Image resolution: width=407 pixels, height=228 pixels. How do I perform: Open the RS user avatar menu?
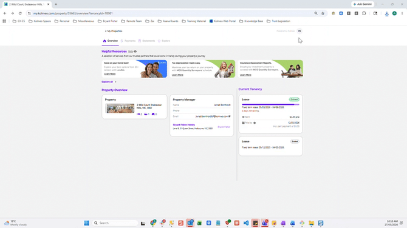[x=299, y=31]
